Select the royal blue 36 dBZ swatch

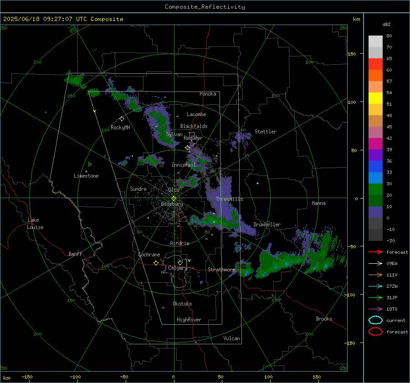375,167
